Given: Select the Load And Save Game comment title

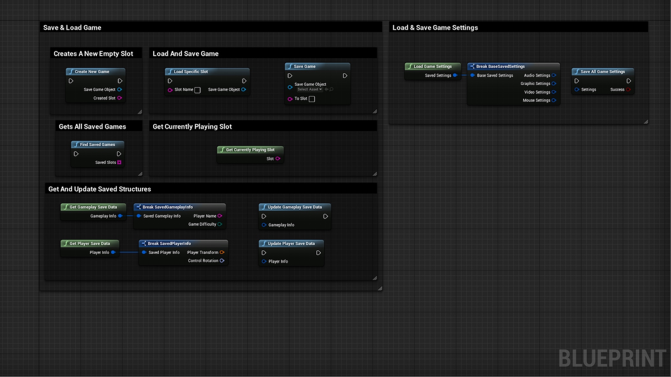Looking at the screenshot, I should pos(185,54).
